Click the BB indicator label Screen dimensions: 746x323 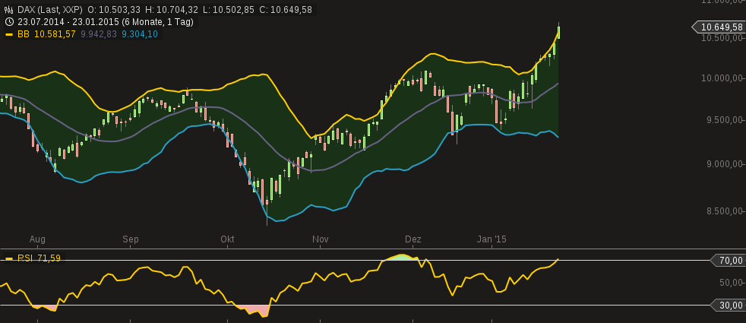24,34
